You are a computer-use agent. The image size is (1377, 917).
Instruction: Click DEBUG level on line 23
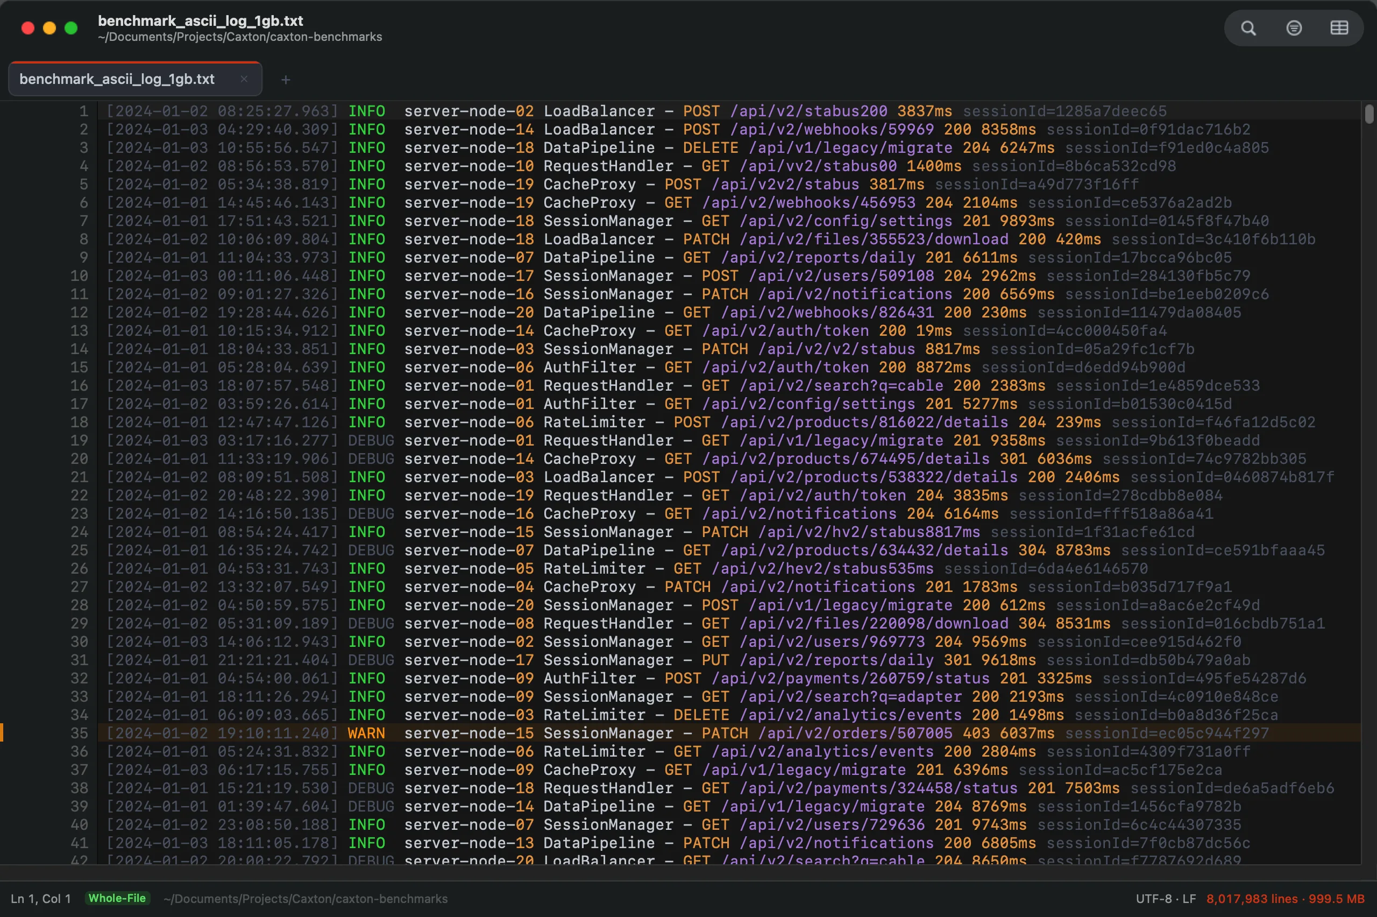(x=371, y=513)
